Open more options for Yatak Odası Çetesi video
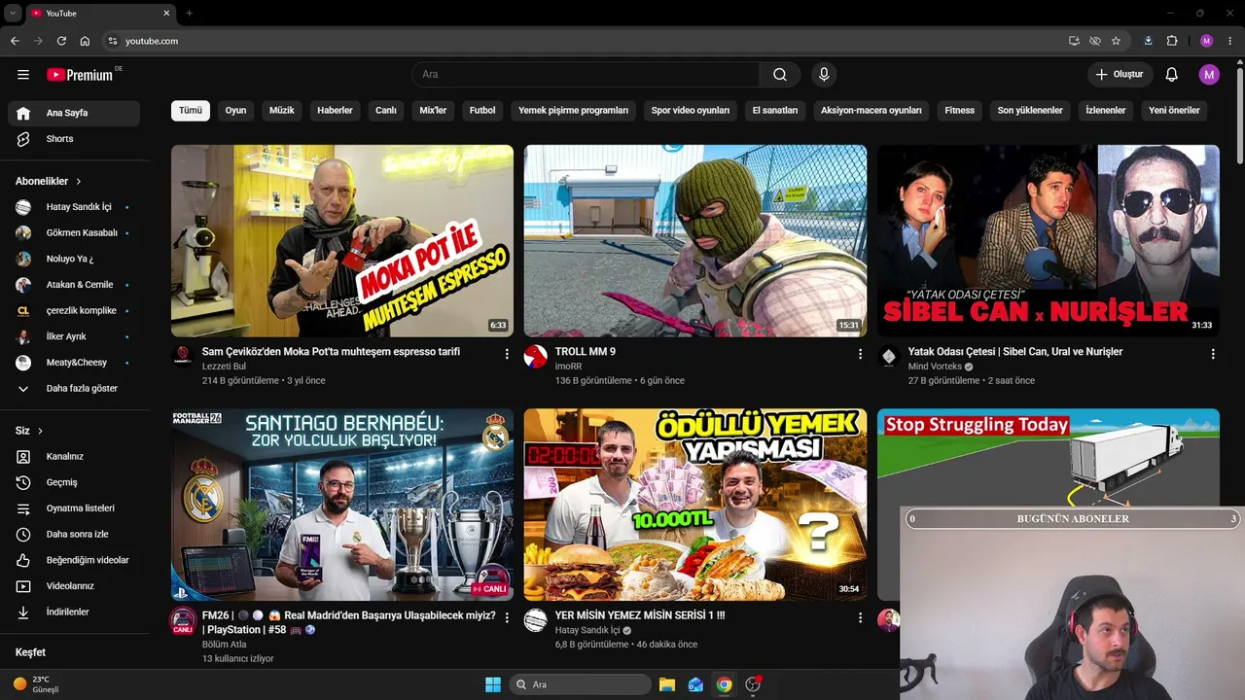 click(1213, 355)
